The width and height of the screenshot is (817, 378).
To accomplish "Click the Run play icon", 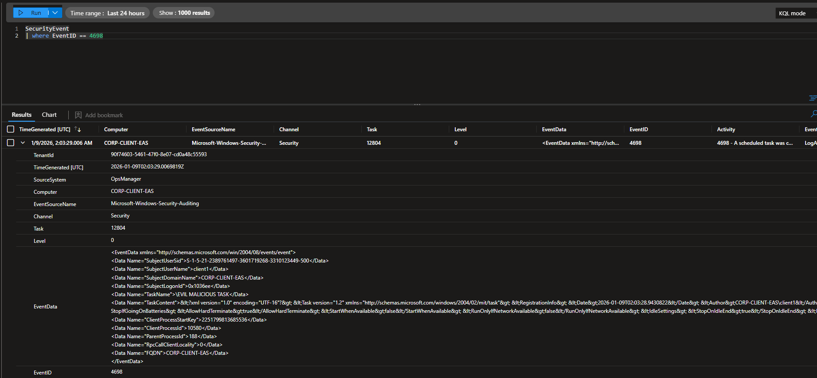I will coord(21,13).
